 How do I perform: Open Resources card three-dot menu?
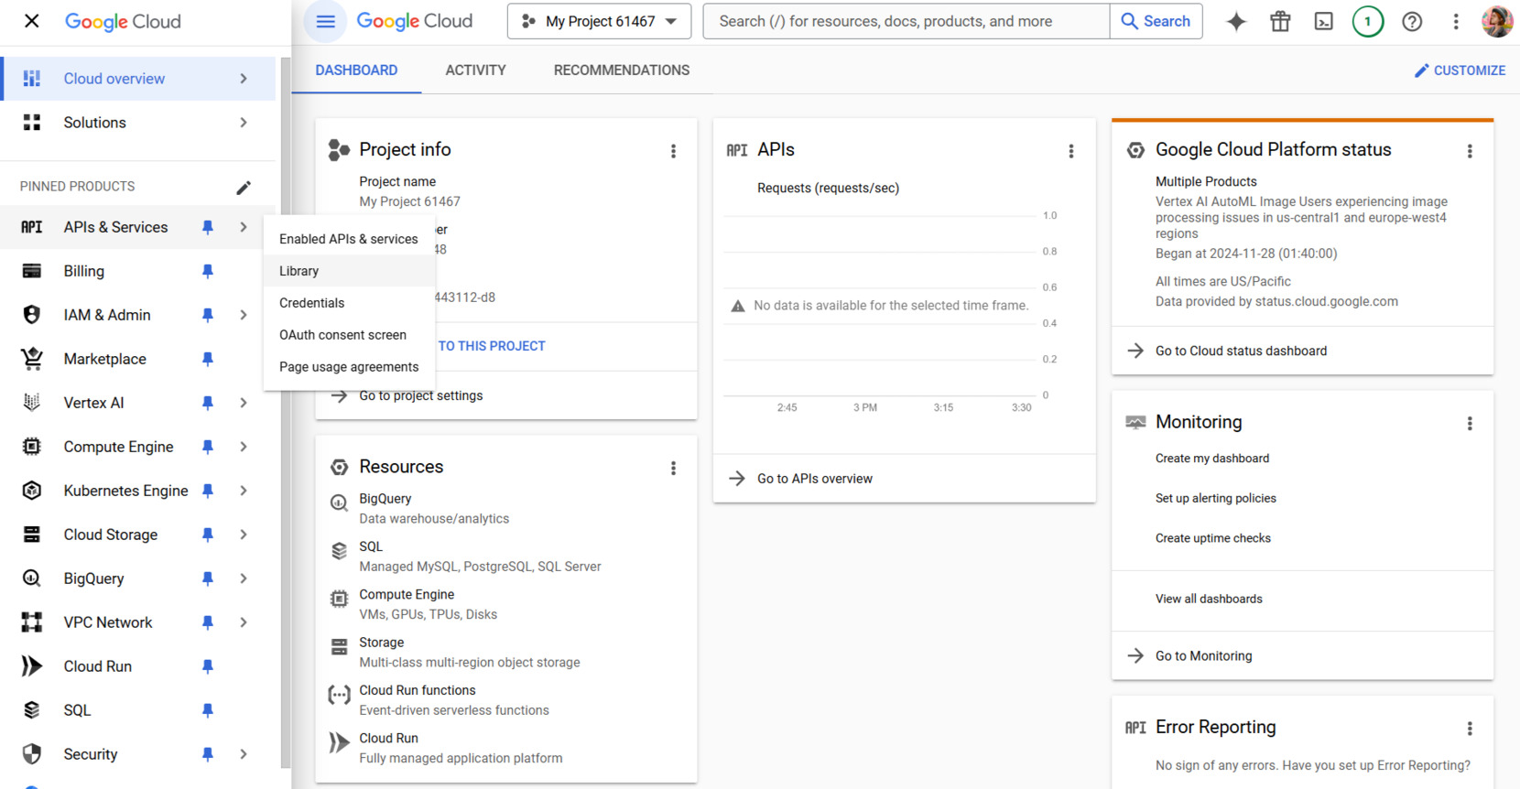point(673,469)
